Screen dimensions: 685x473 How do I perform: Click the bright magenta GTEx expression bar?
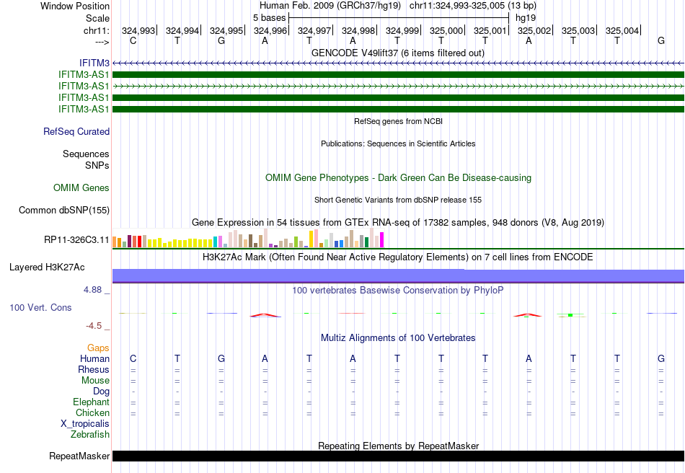382,240
